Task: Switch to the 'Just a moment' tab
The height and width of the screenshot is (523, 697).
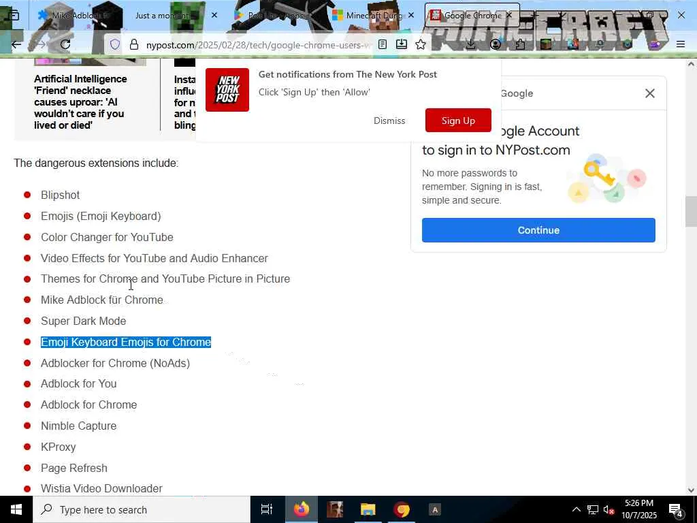Action: coord(163,16)
